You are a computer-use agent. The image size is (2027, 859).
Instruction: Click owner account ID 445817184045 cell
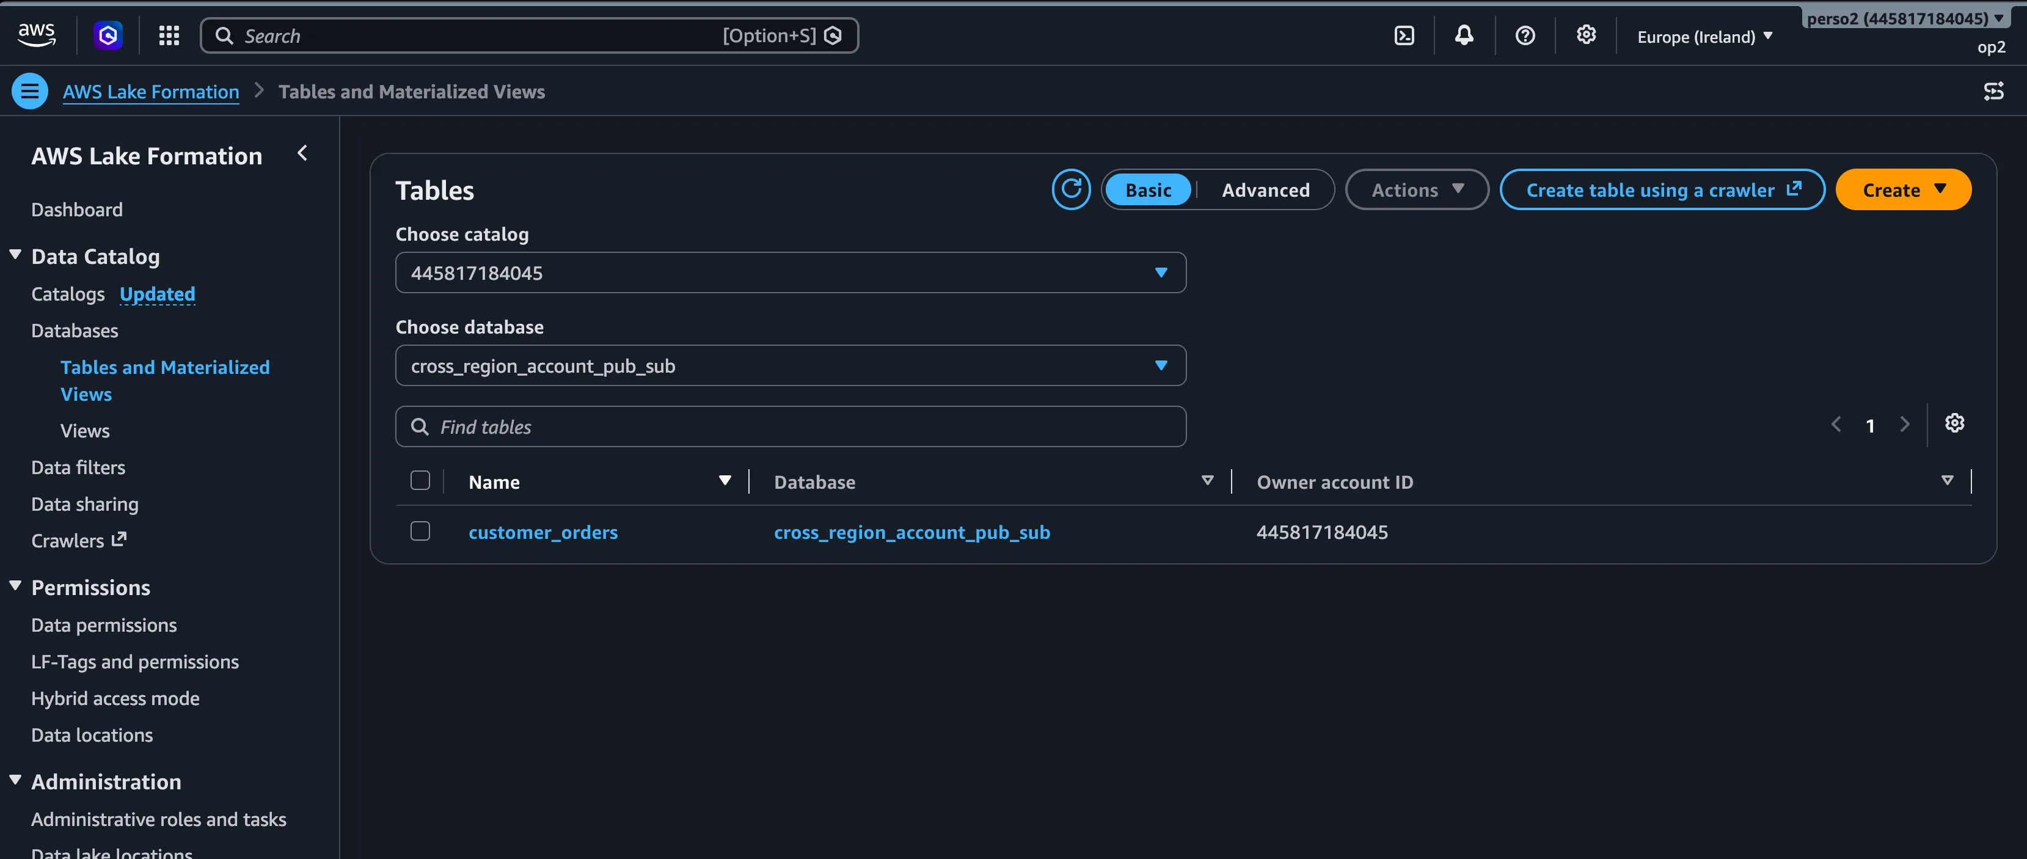1322,533
